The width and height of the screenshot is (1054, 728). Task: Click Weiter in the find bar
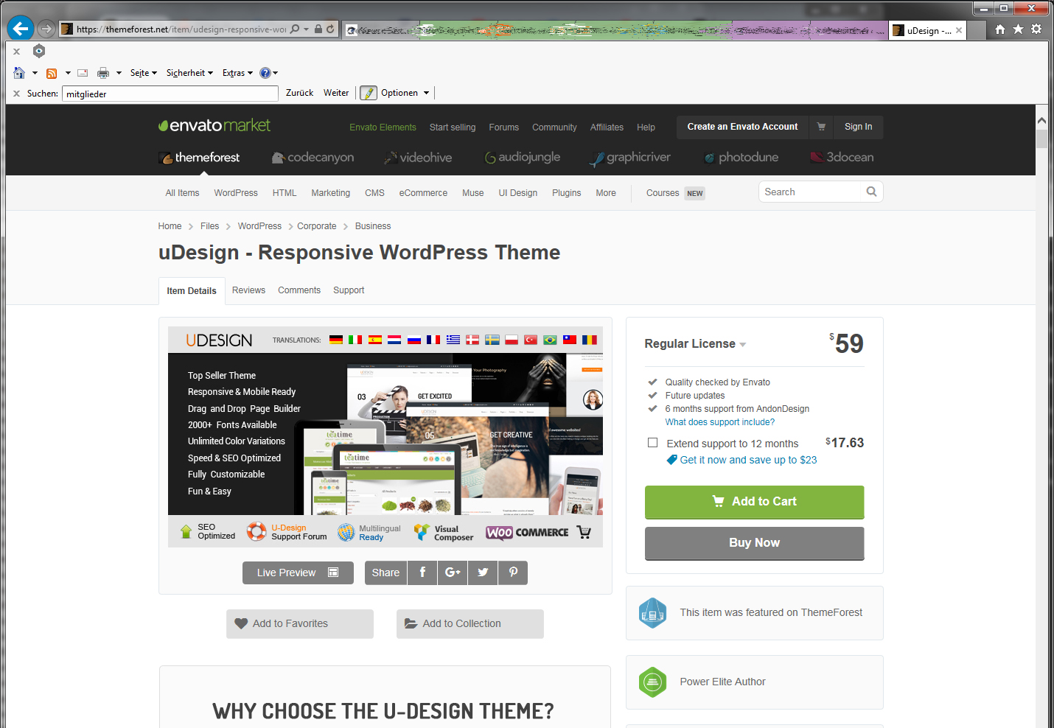[336, 93]
